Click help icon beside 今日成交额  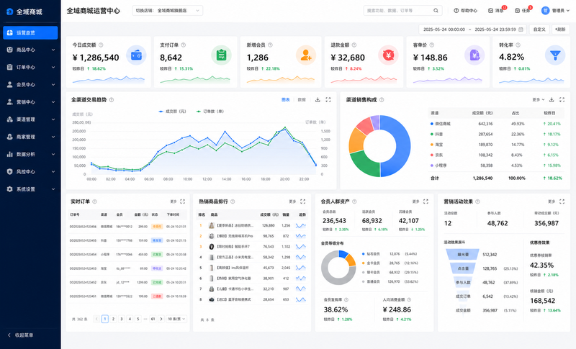[101, 45]
